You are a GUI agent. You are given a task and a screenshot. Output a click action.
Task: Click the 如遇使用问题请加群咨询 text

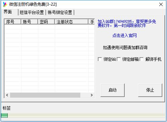click(125, 47)
